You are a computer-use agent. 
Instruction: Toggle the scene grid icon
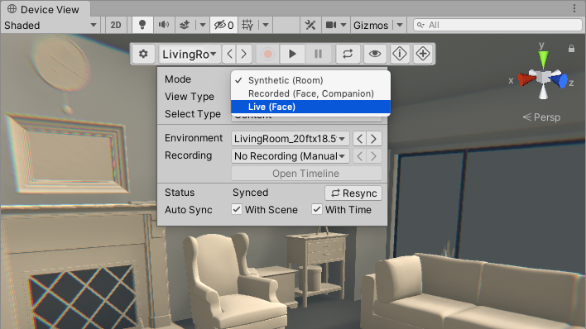click(x=247, y=25)
